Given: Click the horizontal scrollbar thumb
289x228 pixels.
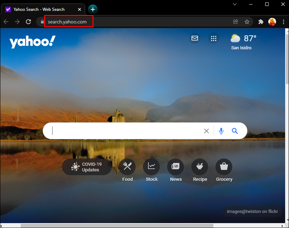Looking at the screenshot, I should (117, 226).
